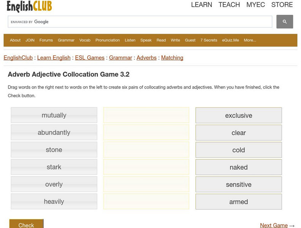
Task: Select the 'sensitive' word tile
Action: point(239,184)
